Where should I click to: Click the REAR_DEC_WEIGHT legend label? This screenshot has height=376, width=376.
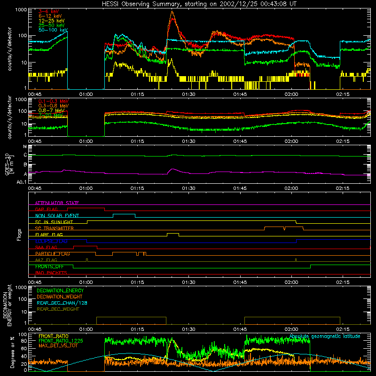pyautogui.click(x=58, y=309)
